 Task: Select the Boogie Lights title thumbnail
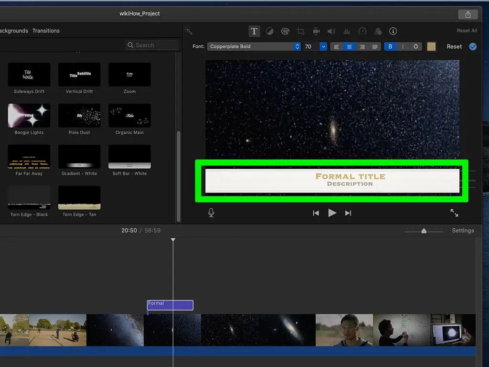point(29,116)
